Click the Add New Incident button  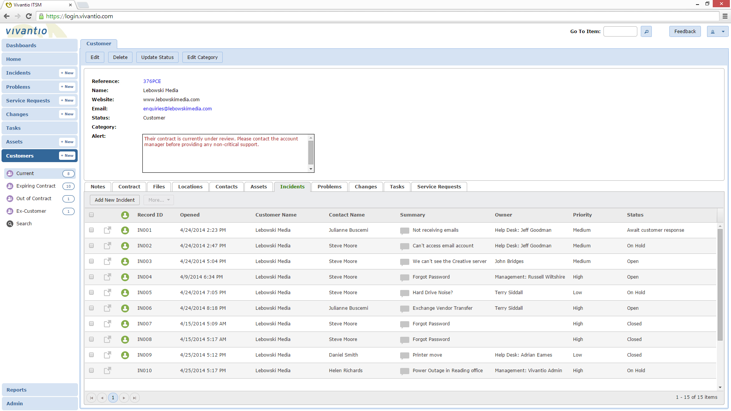115,200
